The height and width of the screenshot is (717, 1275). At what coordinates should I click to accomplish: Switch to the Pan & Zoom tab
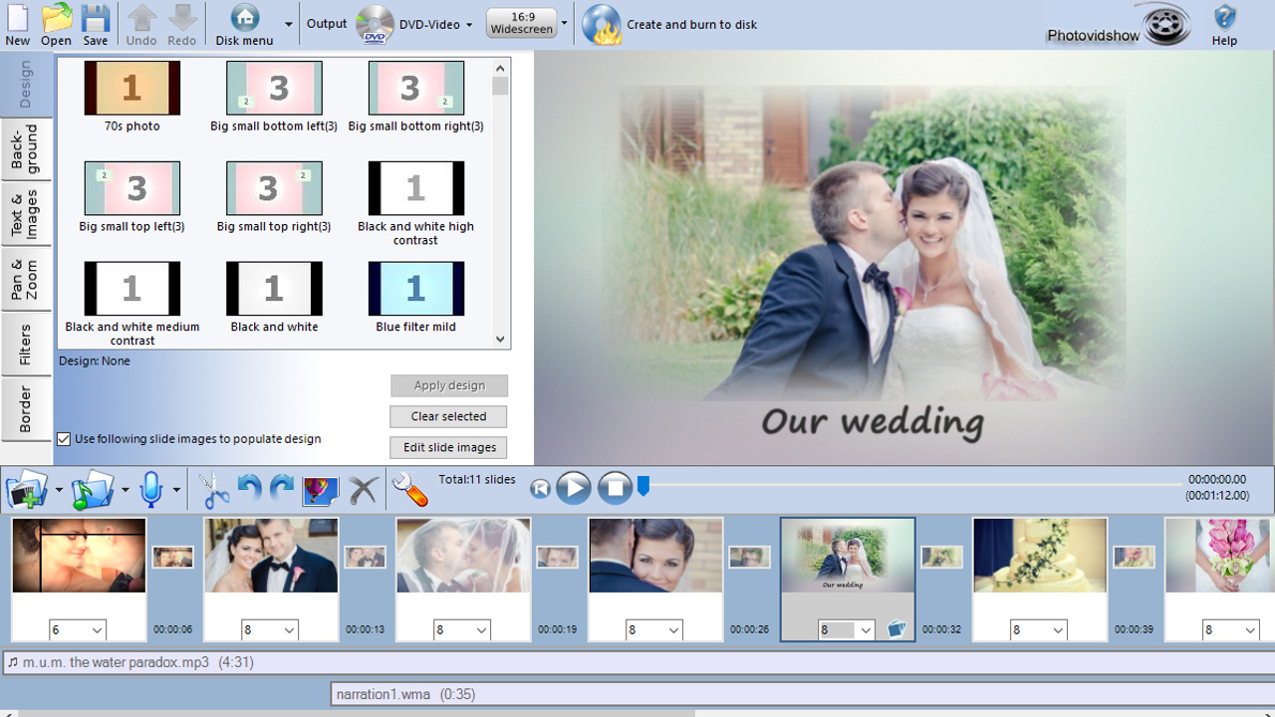26,276
